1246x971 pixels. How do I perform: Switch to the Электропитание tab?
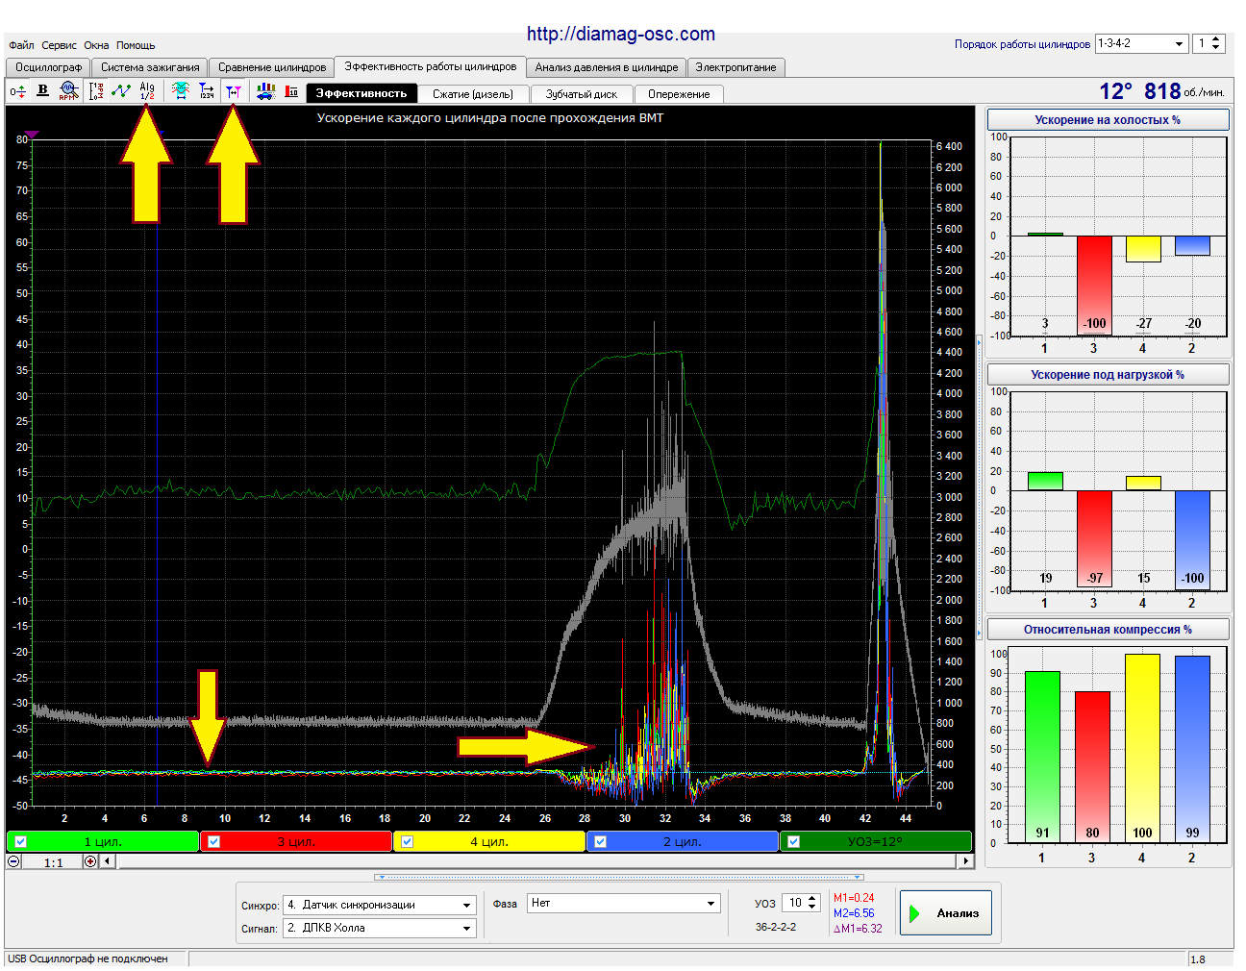(x=736, y=67)
